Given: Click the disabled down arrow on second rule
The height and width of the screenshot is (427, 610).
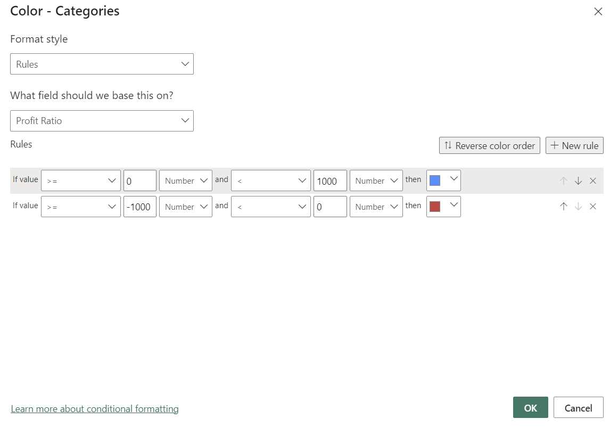Looking at the screenshot, I should click(578, 207).
